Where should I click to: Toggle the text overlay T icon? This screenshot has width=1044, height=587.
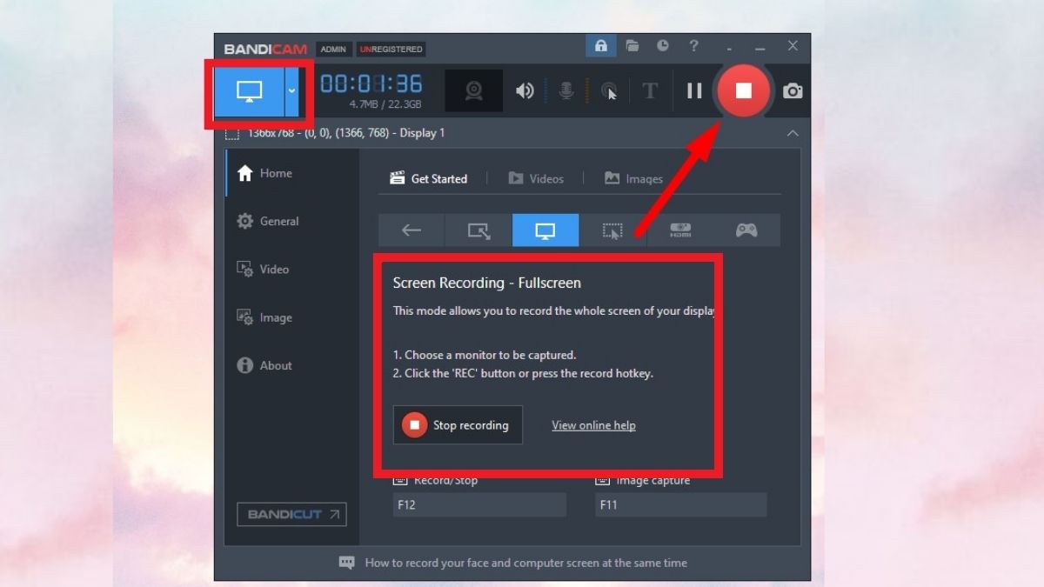click(x=650, y=90)
